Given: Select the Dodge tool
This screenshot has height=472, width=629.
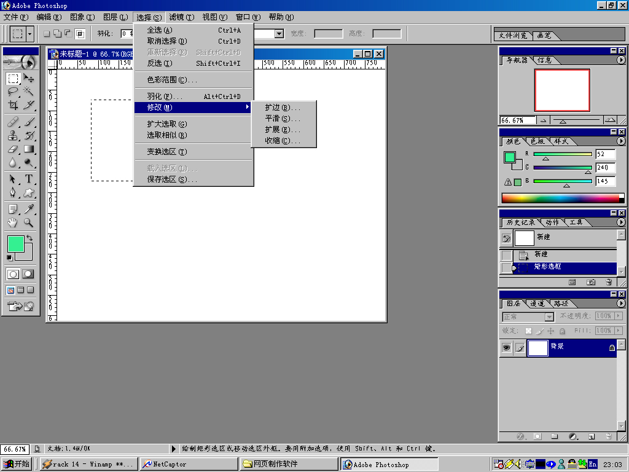Looking at the screenshot, I should coord(28,162).
